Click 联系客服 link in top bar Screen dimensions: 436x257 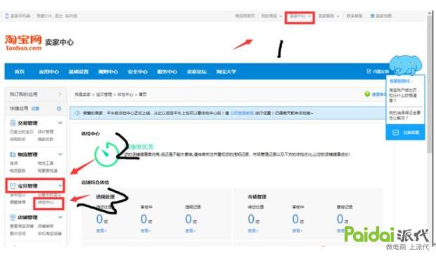(354, 16)
